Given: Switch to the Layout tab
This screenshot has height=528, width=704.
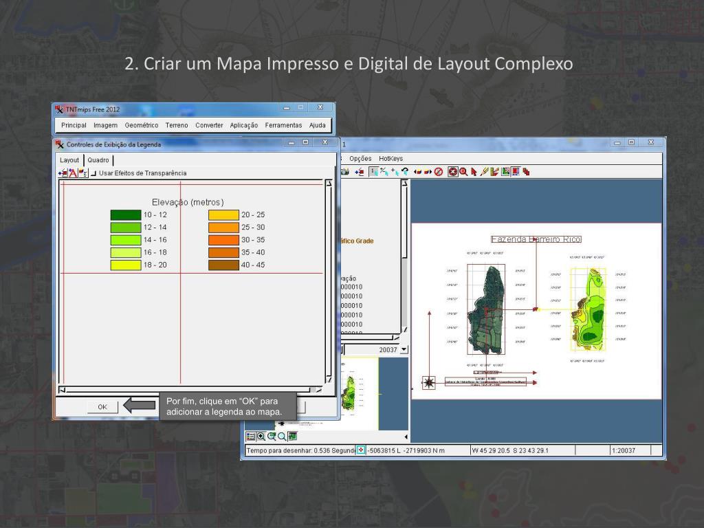Looking at the screenshot, I should (x=69, y=160).
